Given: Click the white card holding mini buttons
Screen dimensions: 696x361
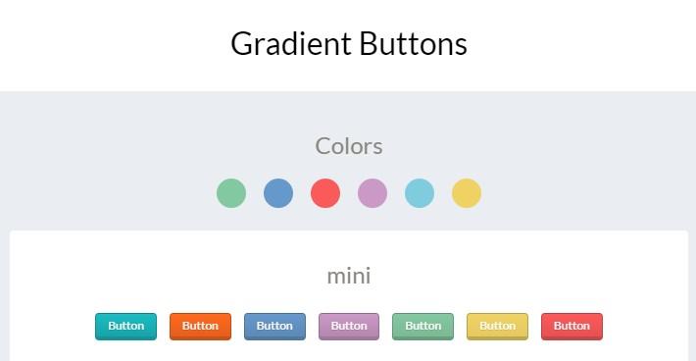Looking at the screenshot, I should pyautogui.click(x=349, y=295).
